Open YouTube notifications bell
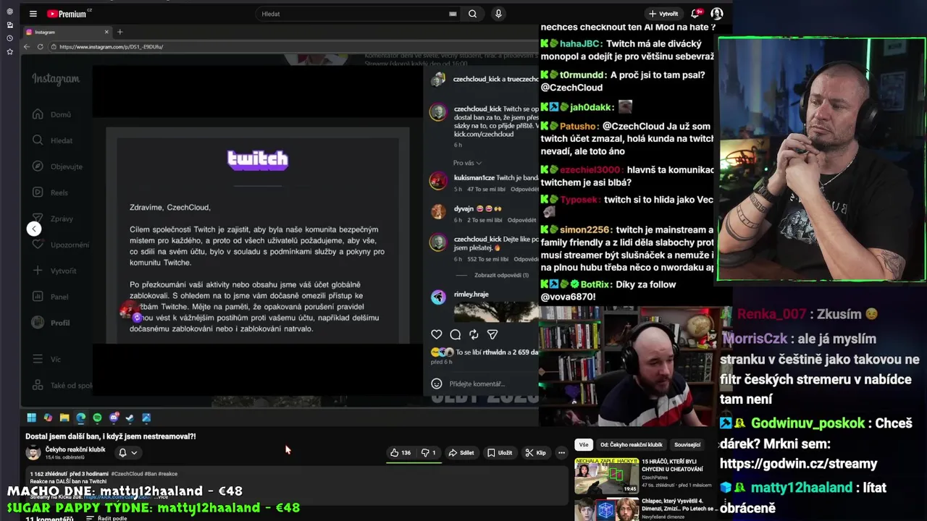Image resolution: width=927 pixels, height=521 pixels. [695, 14]
